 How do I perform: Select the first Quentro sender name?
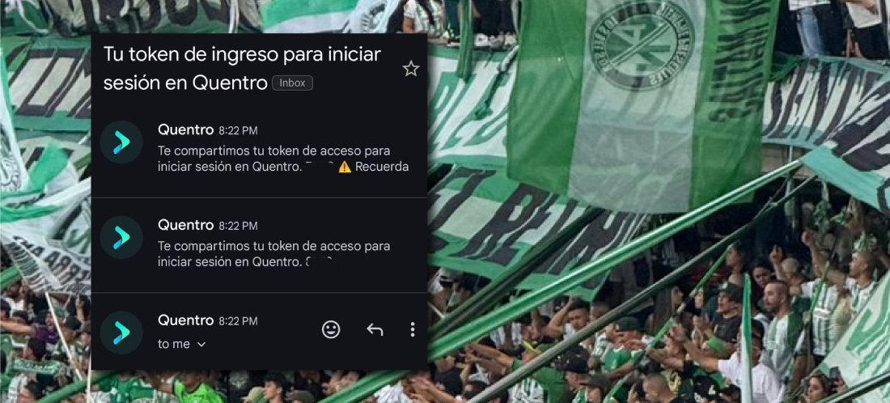click(x=185, y=129)
